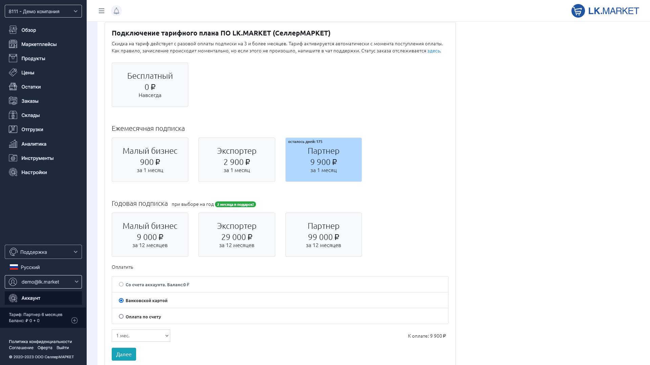Expand the Поддержка dropdown
Screen dimensions: 650x365
click(x=43, y=252)
